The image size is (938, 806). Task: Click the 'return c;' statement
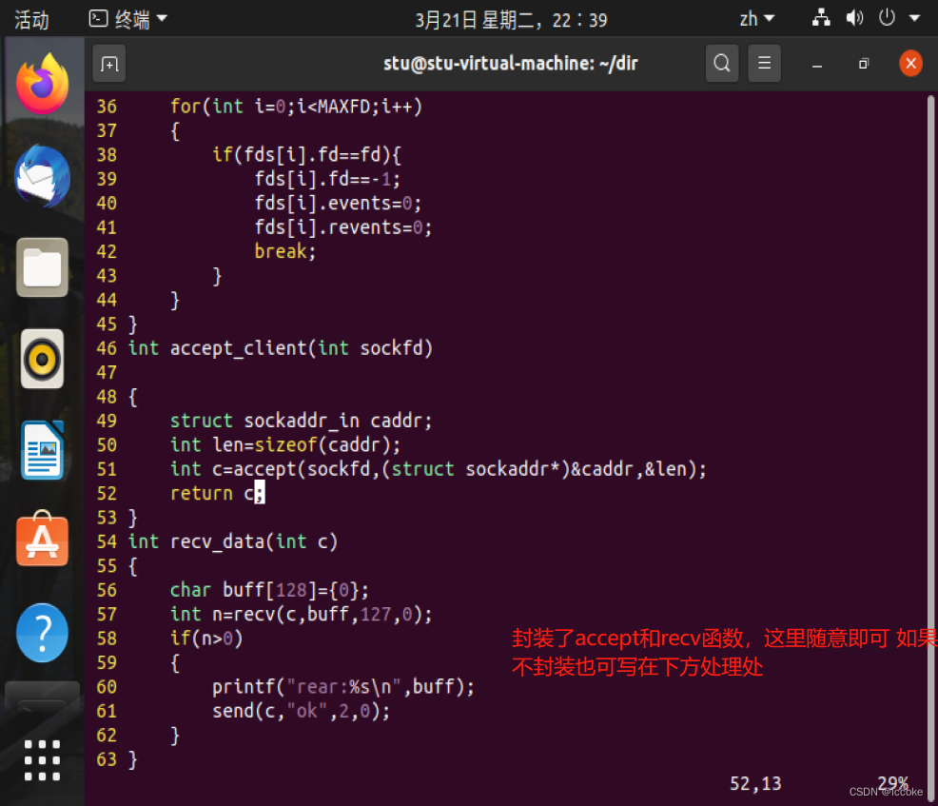coord(217,493)
